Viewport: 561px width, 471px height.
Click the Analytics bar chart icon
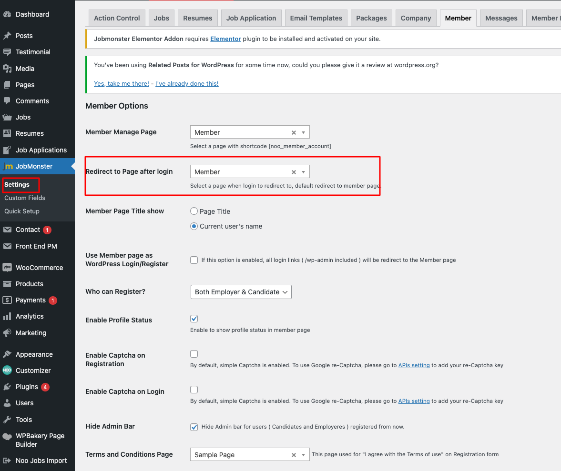pos(7,316)
